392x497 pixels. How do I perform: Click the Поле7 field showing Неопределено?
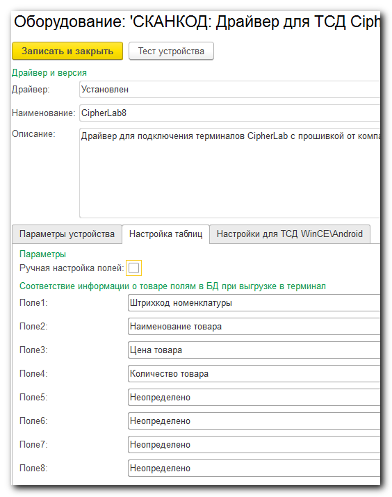(254, 444)
